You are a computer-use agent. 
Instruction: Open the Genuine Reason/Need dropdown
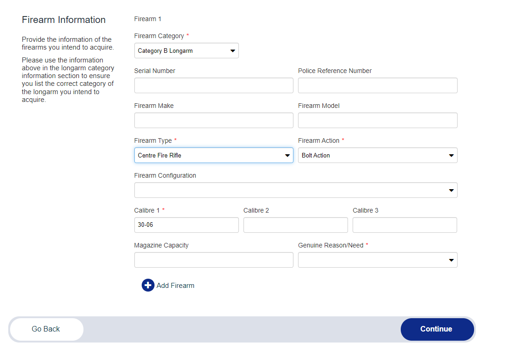point(377,260)
